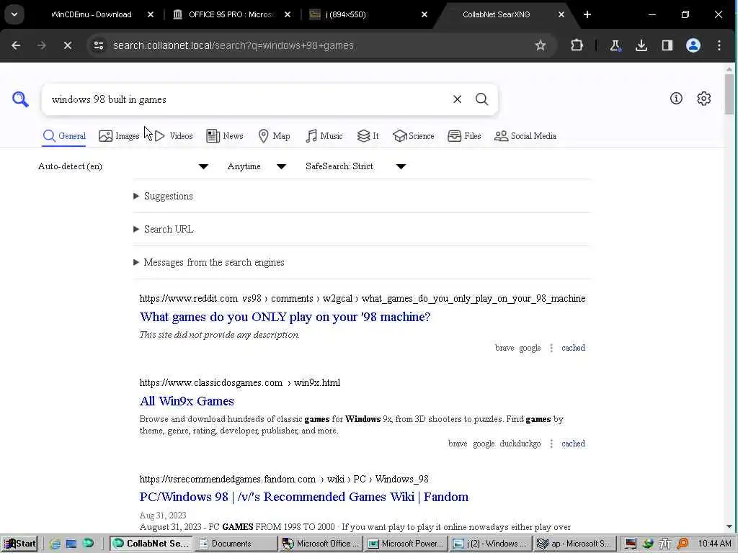Screen dimensions: 738x553
Task: Toggle browser side panel icon
Action: pos(667,45)
